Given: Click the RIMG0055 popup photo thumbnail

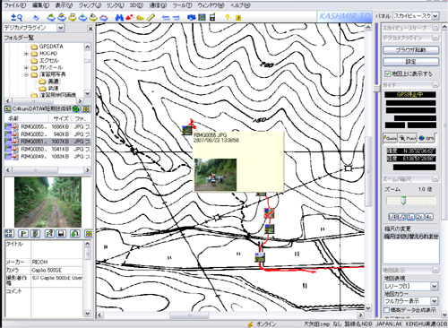Looking at the screenshot, I should 215,175.
